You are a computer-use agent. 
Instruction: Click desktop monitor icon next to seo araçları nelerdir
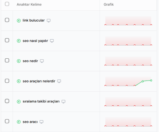coord(59,81)
